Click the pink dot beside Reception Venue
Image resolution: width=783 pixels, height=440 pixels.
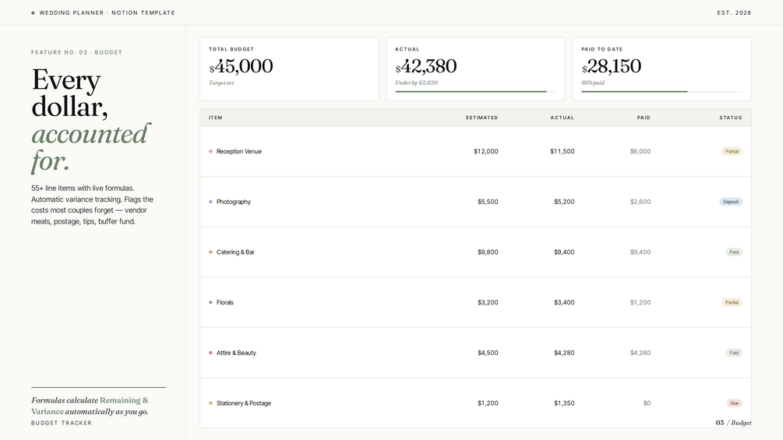click(x=210, y=151)
